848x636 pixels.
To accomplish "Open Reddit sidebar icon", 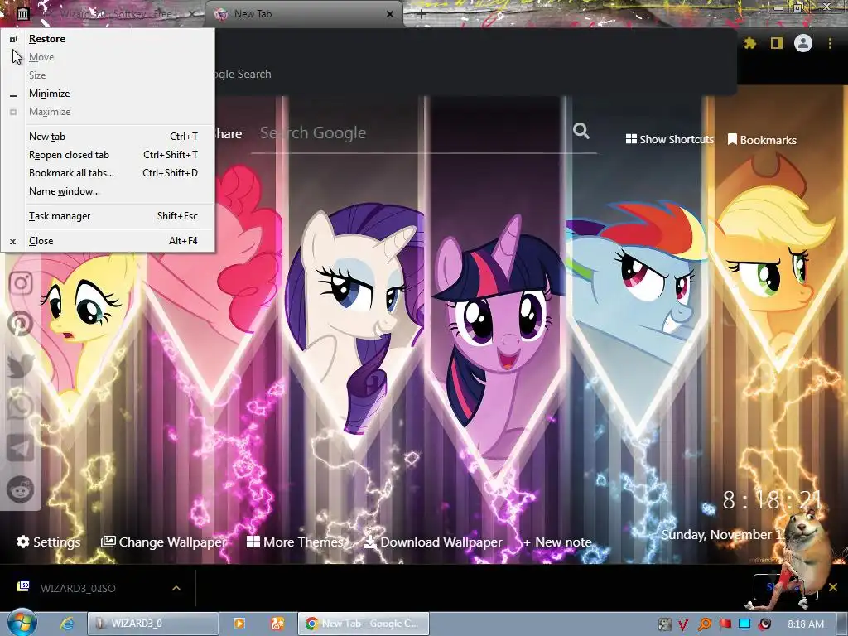I will point(21,489).
